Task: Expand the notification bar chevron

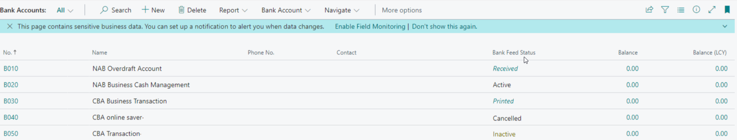Action: [725, 26]
